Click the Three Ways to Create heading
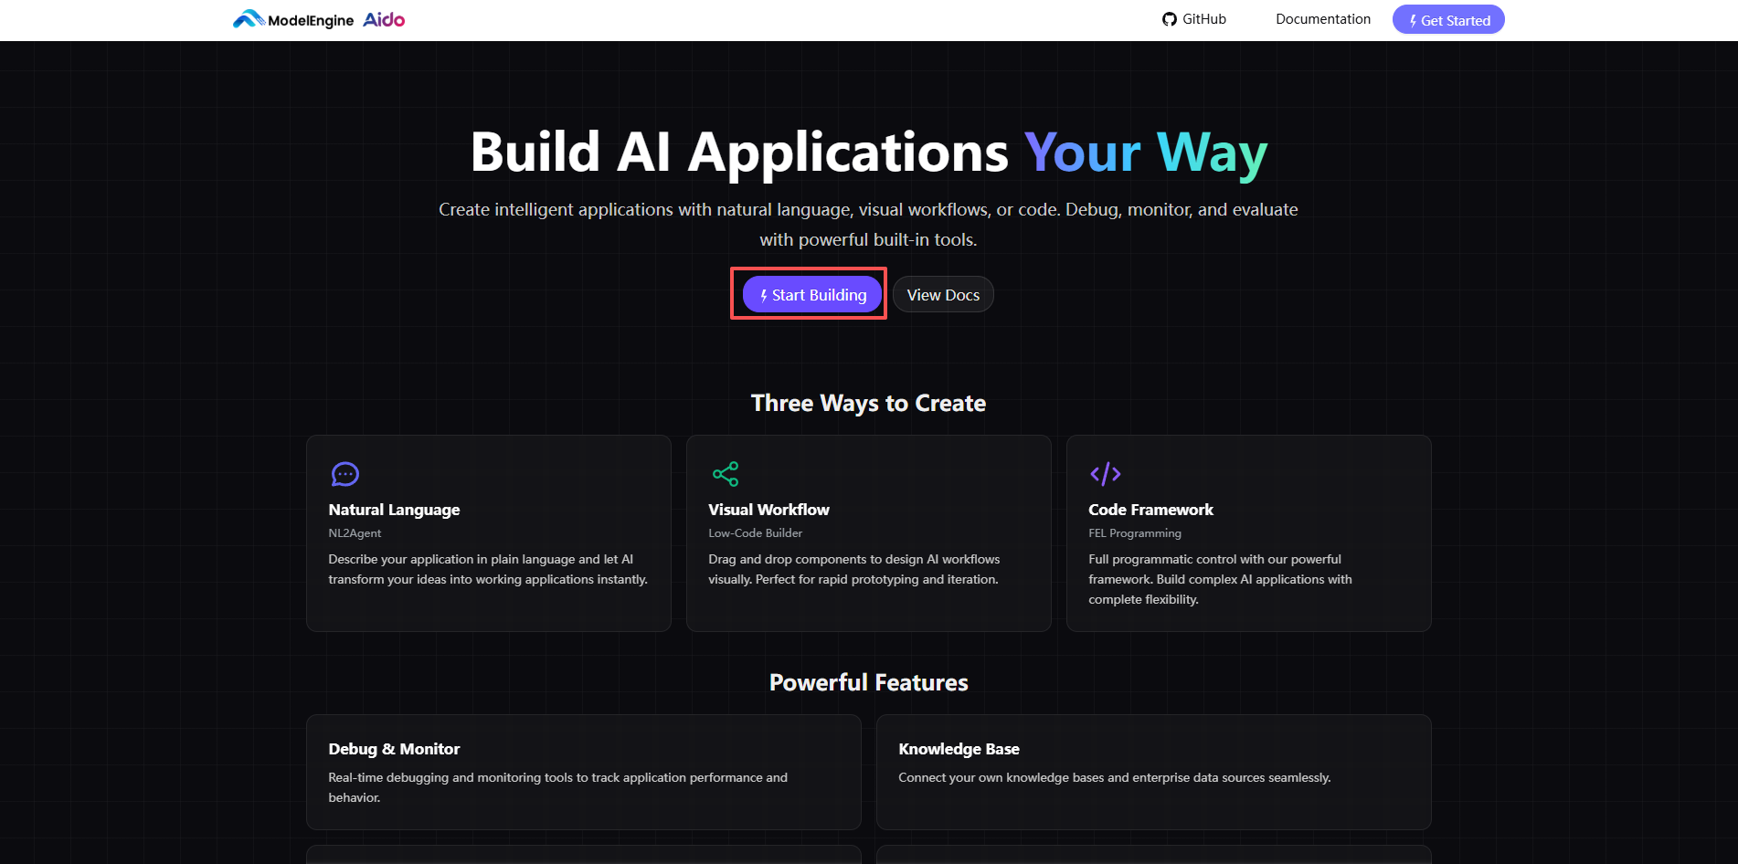 868,403
